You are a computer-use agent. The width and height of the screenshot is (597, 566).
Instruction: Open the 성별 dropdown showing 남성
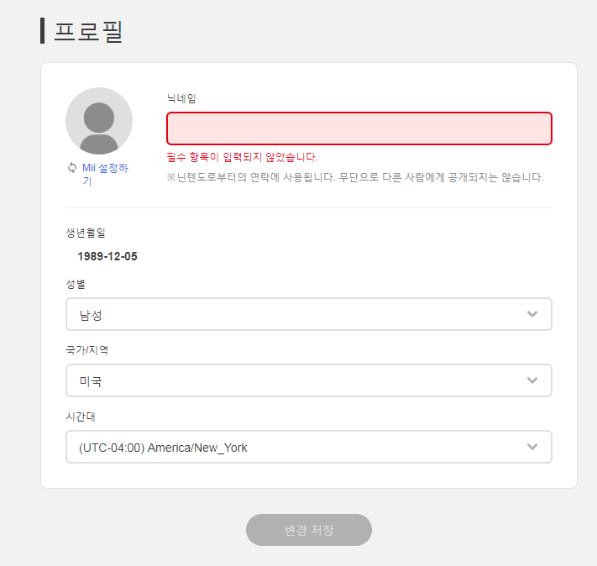coord(309,314)
